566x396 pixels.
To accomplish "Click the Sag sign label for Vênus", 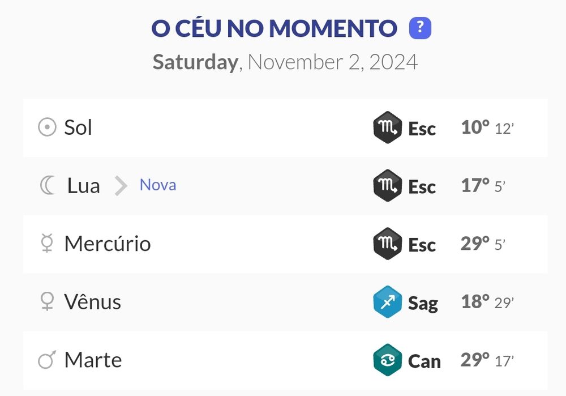I will coord(423,303).
